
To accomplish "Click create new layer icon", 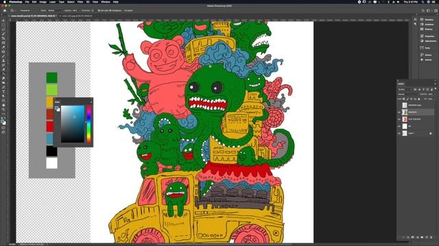I will pyautogui.click(x=427, y=237).
